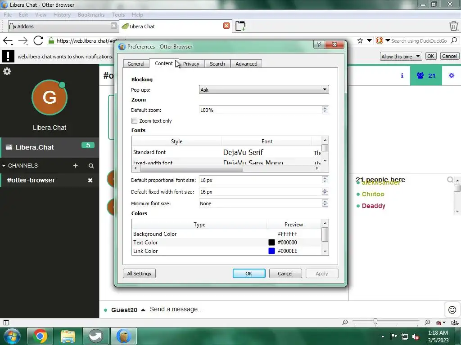Zoom out with the status bar minus magnifier
Screen dimensions: 461x345
[x=345, y=323]
